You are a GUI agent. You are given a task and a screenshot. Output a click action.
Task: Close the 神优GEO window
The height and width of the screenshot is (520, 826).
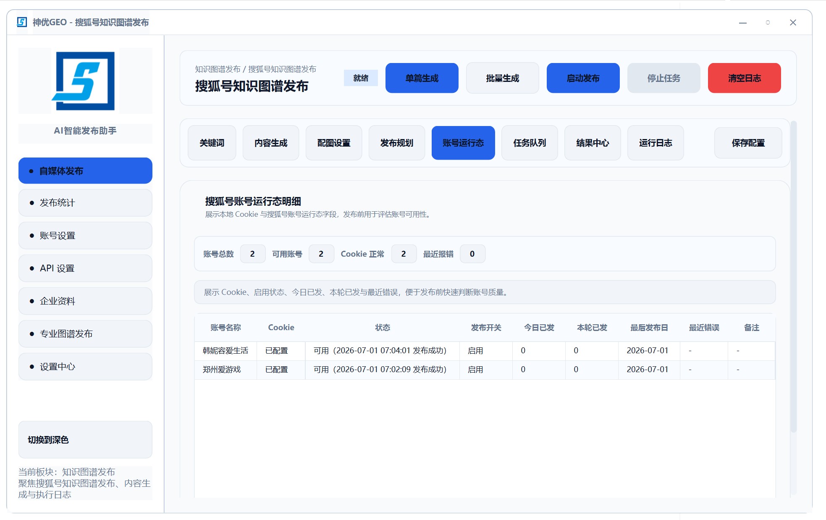pyautogui.click(x=793, y=23)
